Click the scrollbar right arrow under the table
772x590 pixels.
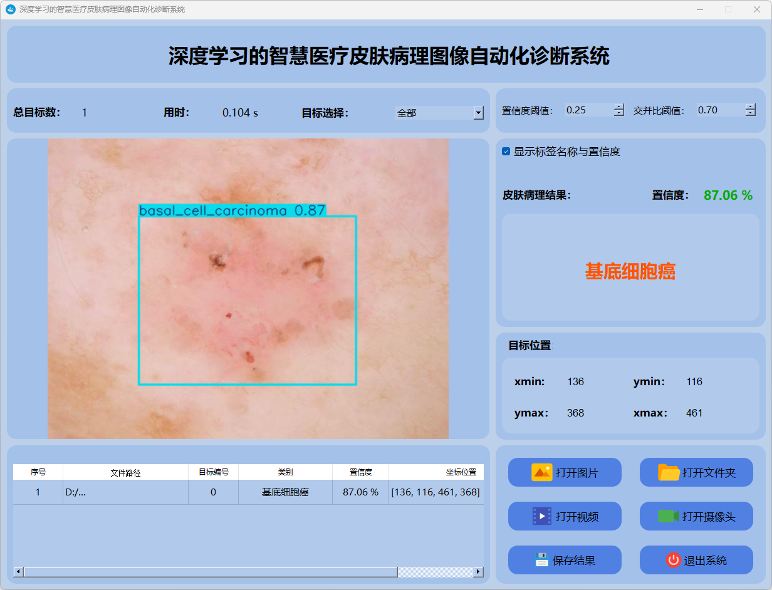click(478, 572)
